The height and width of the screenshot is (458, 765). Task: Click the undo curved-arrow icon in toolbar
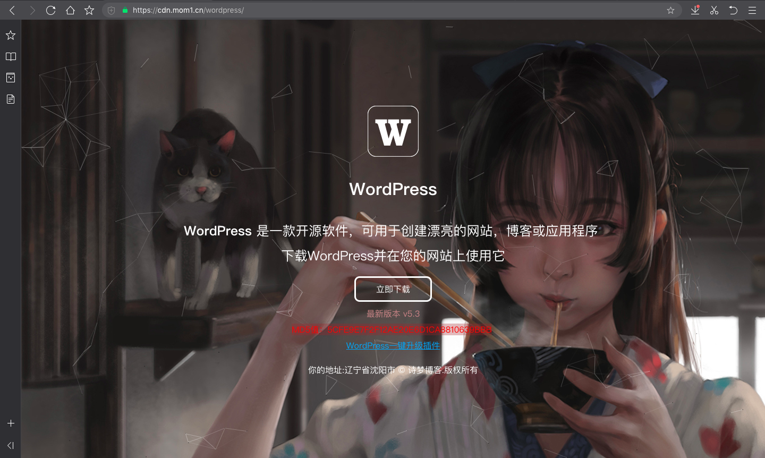click(733, 10)
